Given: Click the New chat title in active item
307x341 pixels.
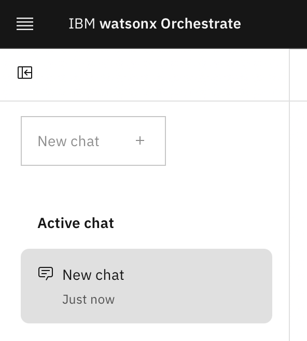Looking at the screenshot, I should [93, 275].
